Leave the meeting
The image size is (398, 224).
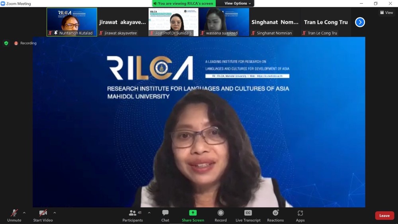point(384,216)
